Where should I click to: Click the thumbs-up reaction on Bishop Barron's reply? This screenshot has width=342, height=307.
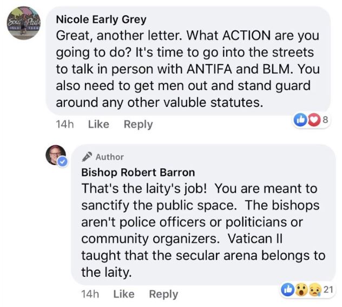pyautogui.click(x=288, y=290)
